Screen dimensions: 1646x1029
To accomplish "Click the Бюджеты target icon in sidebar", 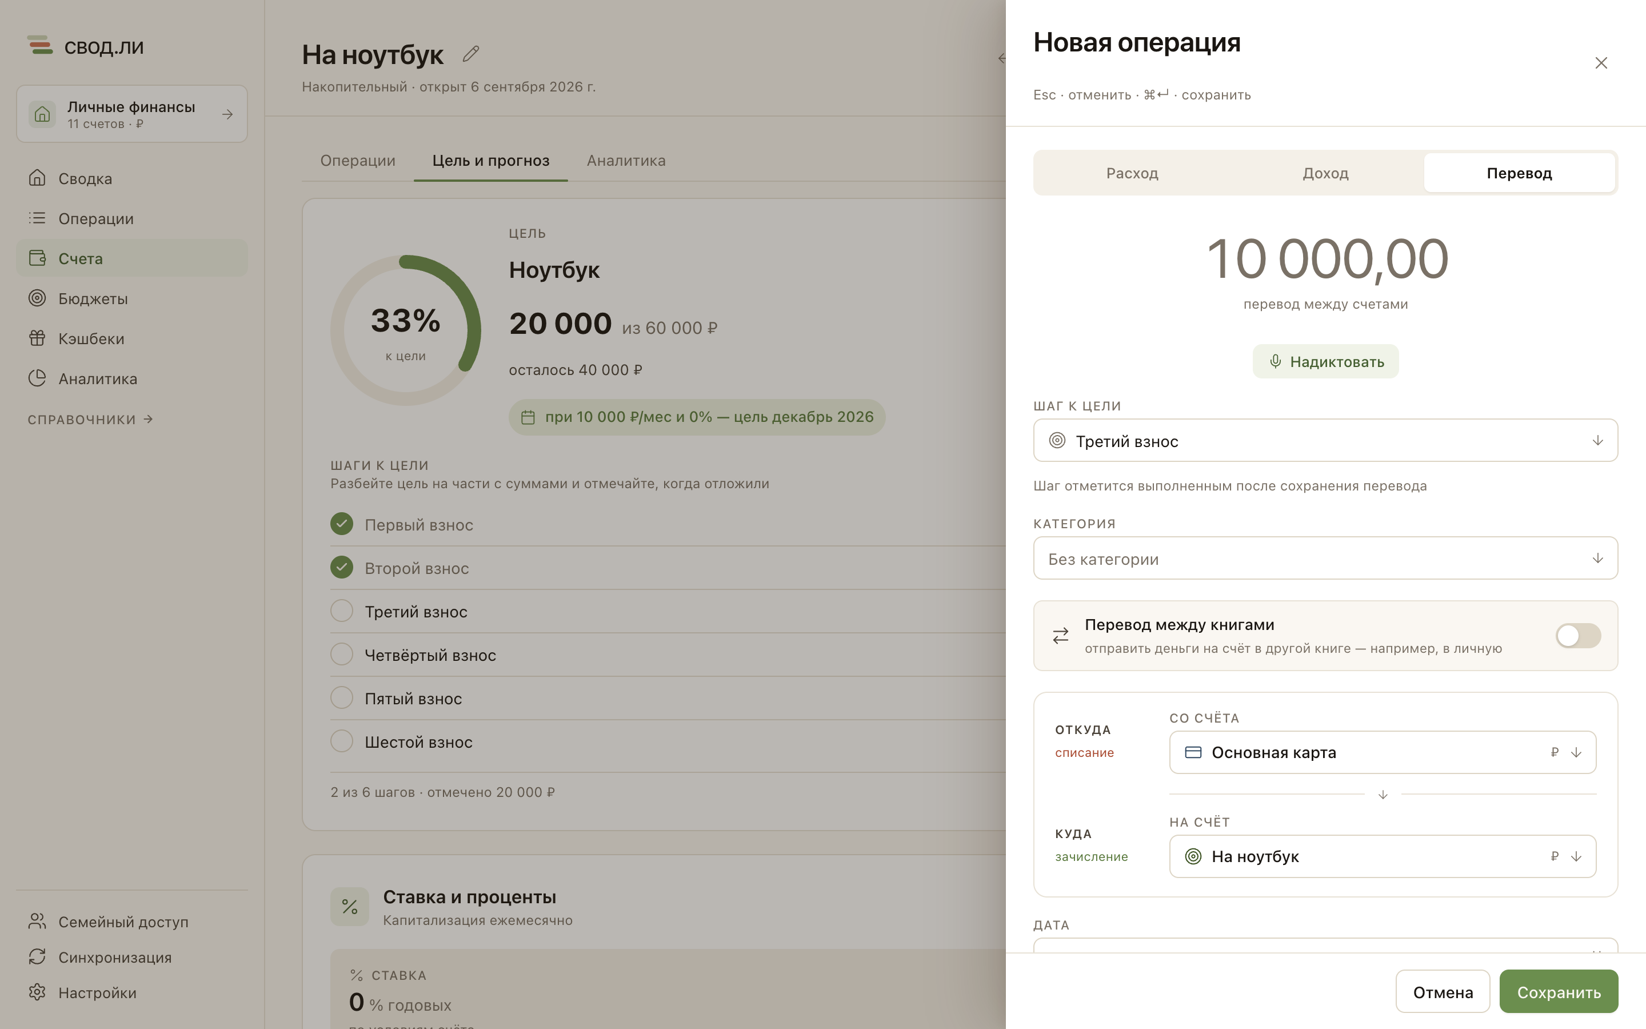I will coord(37,298).
